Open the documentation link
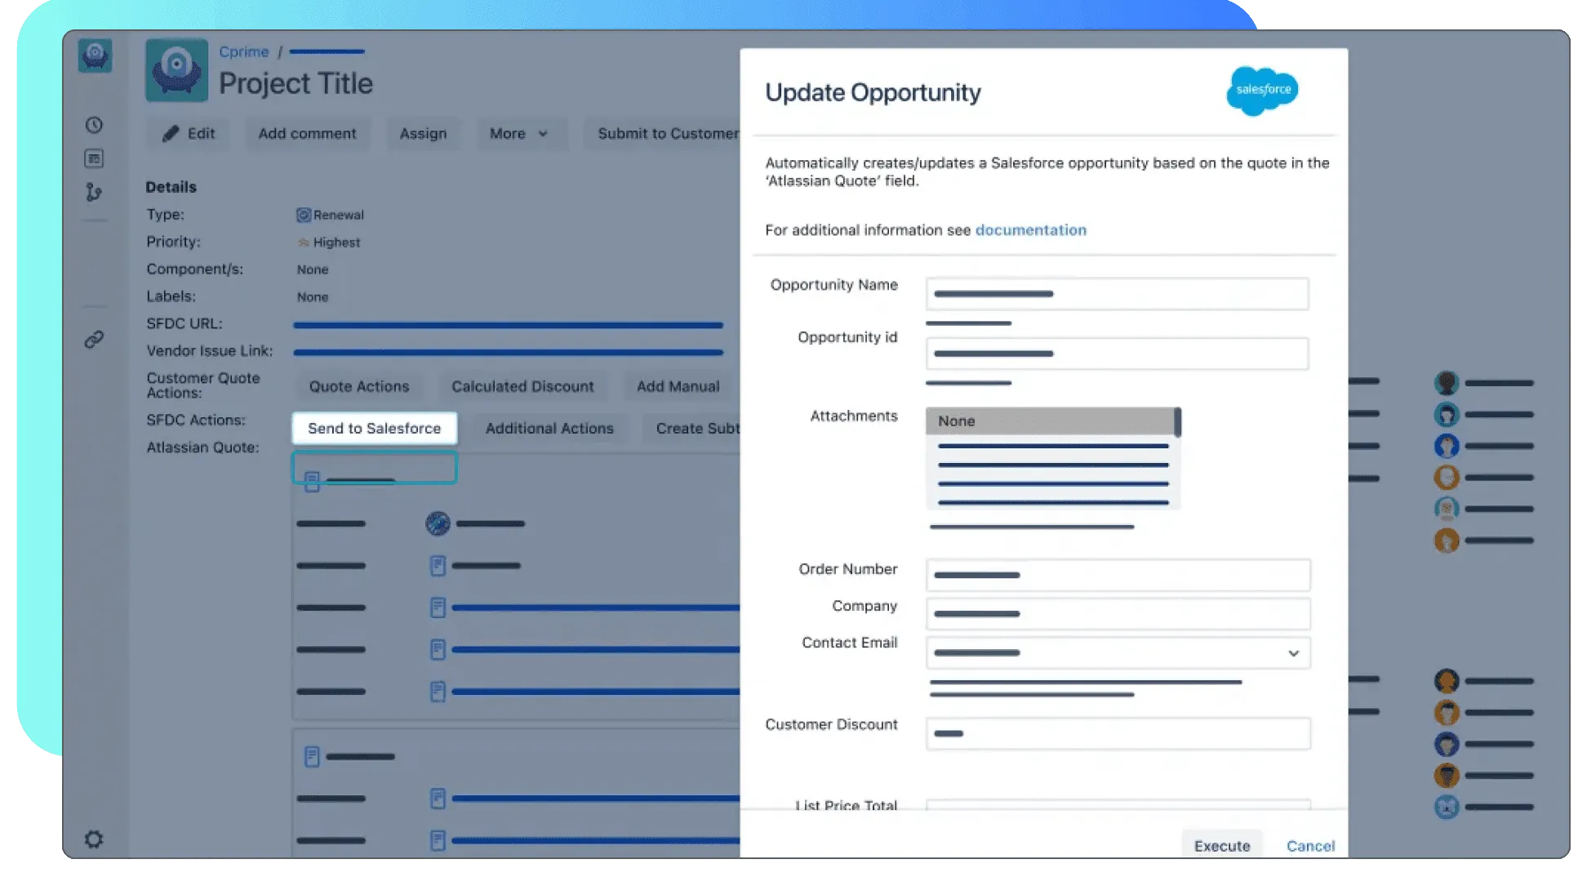 pyautogui.click(x=1030, y=230)
